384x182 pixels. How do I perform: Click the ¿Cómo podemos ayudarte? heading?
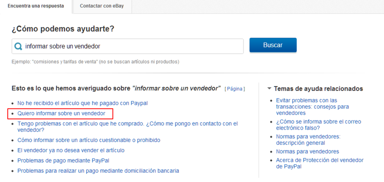(63, 29)
